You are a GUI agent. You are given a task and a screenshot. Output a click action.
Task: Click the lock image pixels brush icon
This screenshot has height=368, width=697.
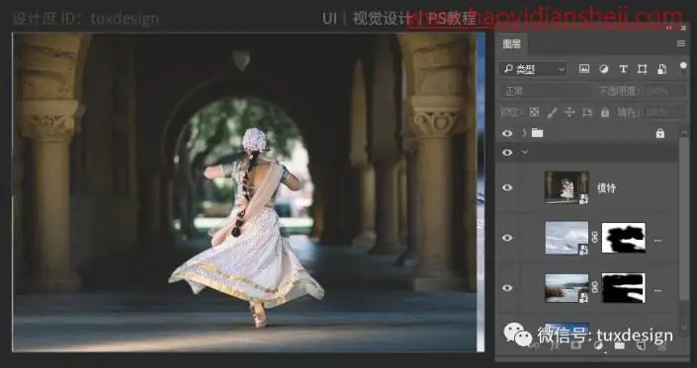point(552,112)
